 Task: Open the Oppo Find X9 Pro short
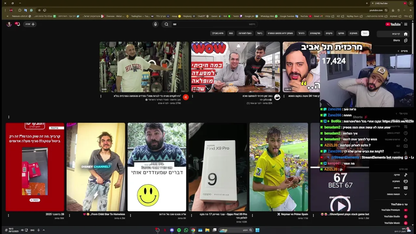[218, 167]
